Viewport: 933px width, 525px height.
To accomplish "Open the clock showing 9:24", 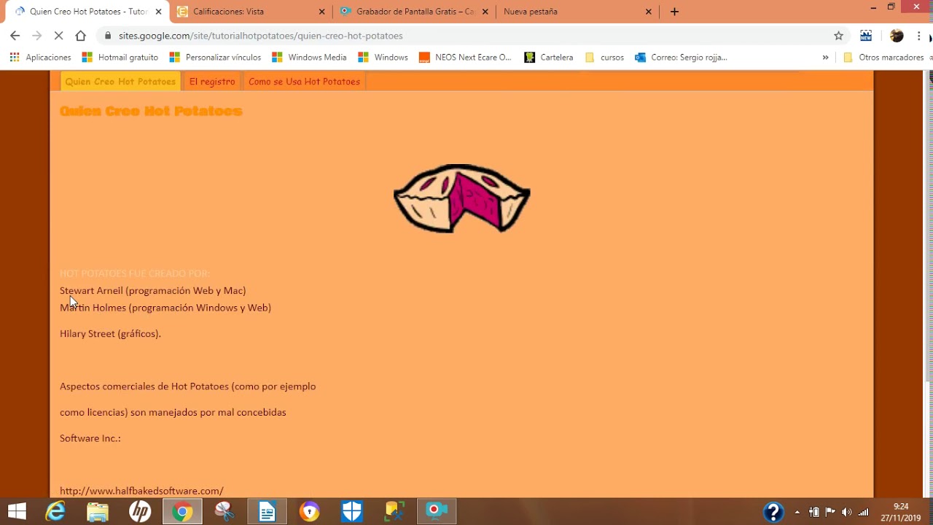I will coord(901,512).
